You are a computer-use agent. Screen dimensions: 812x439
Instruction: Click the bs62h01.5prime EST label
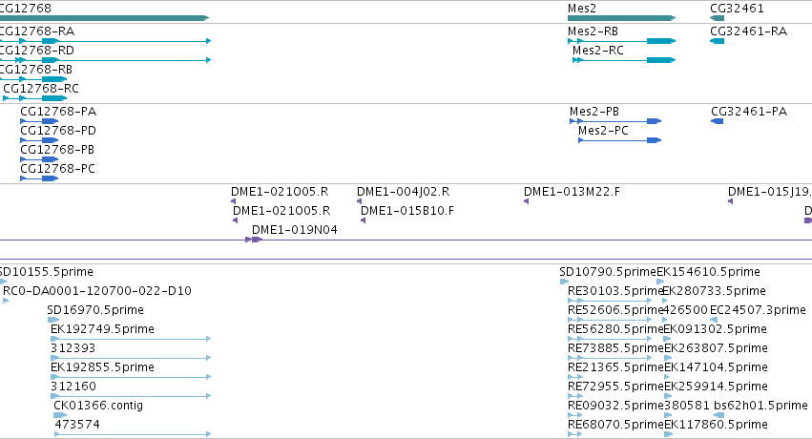[x=760, y=406]
